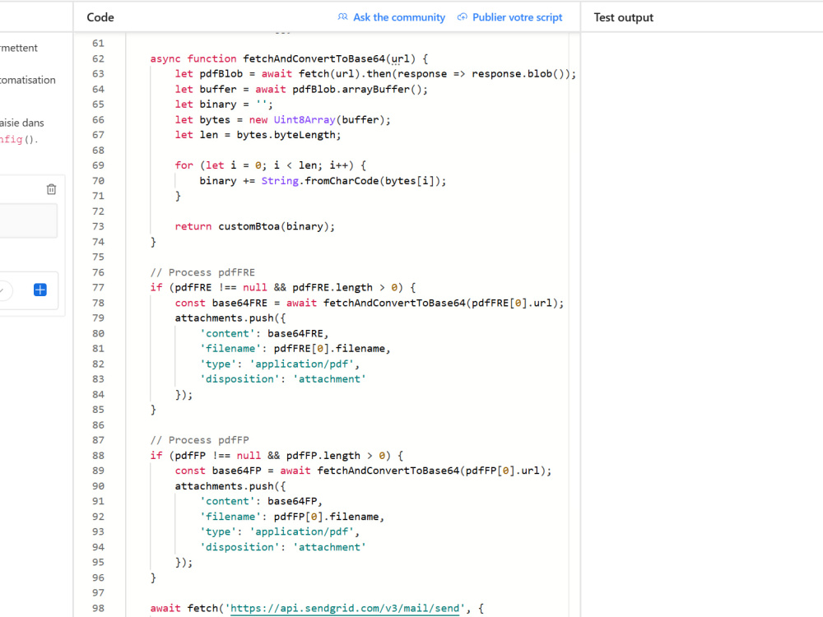Click 'String.fromCharCode' in line 70
Image resolution: width=823 pixels, height=617 pixels.
[320, 181]
